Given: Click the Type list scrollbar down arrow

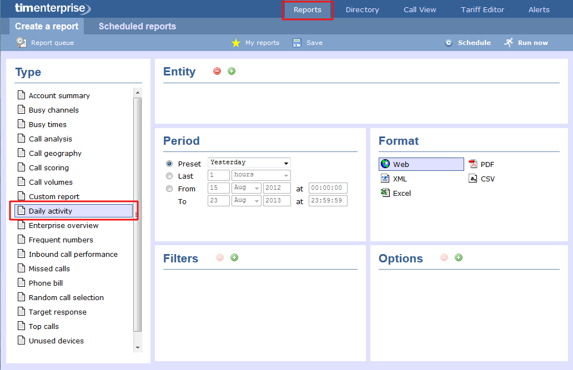Looking at the screenshot, I should (x=138, y=347).
